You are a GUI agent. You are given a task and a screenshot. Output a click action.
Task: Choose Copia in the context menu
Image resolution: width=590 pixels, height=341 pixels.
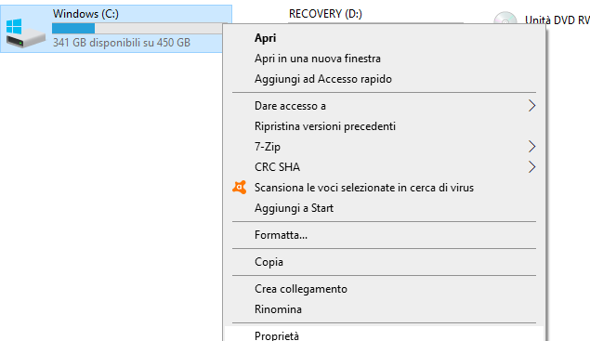pos(384,262)
